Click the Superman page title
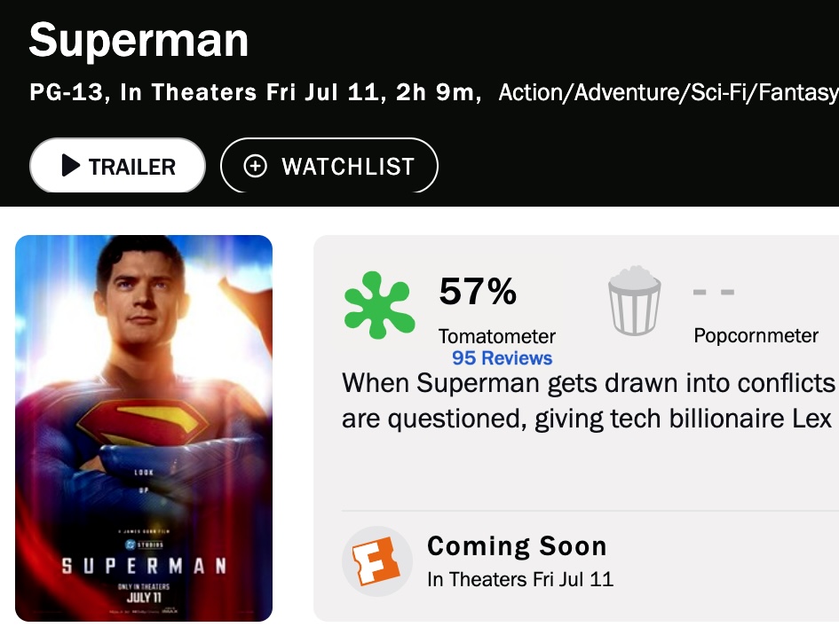 tap(139, 40)
